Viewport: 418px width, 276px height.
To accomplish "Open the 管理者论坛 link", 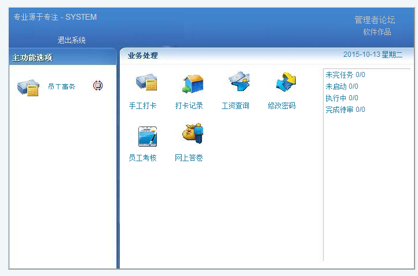I will coord(375,20).
